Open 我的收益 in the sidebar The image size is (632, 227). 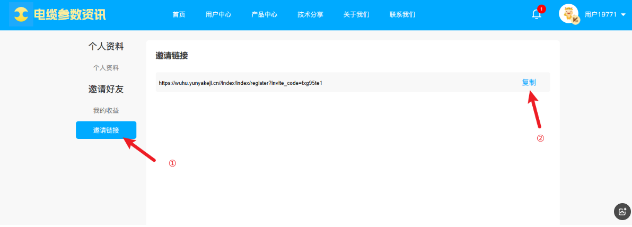pos(106,110)
